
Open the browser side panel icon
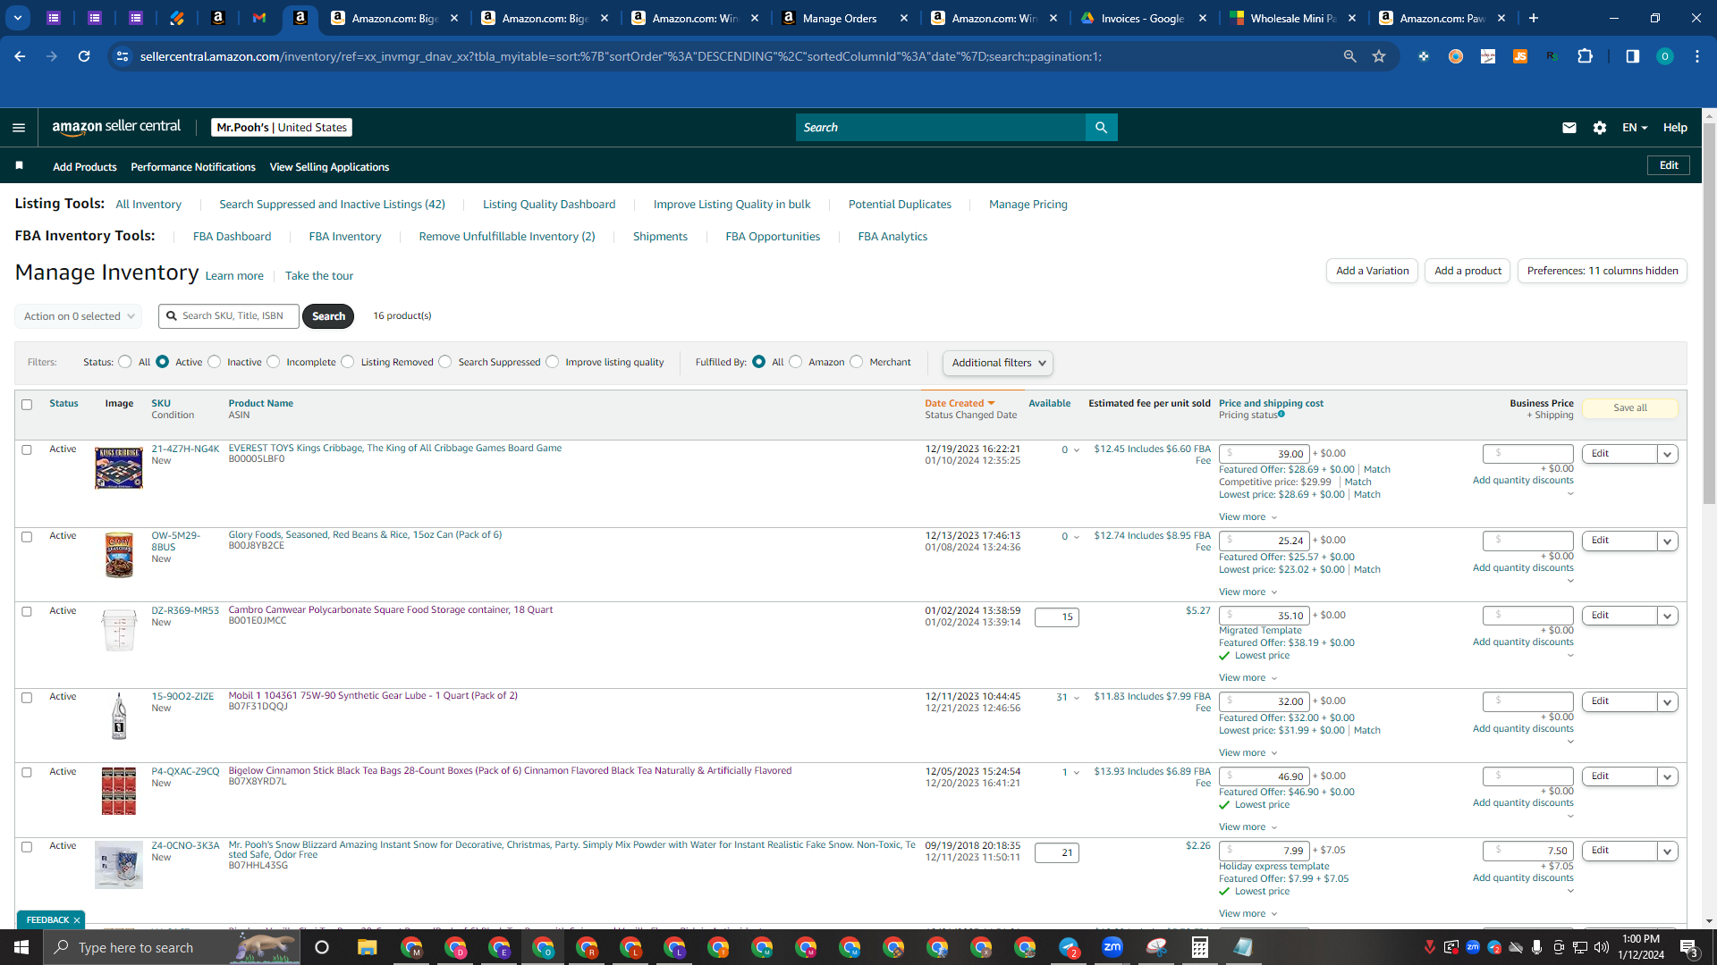coord(1632,56)
